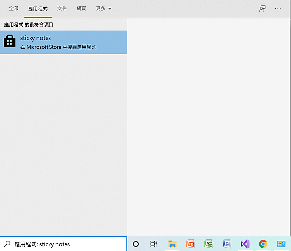Switch to the 全部 tab
This screenshot has height=251, width=291.
[14, 9]
